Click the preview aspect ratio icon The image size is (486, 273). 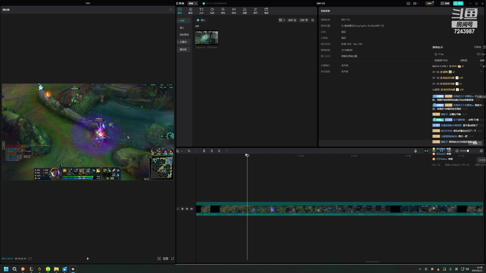(166, 259)
